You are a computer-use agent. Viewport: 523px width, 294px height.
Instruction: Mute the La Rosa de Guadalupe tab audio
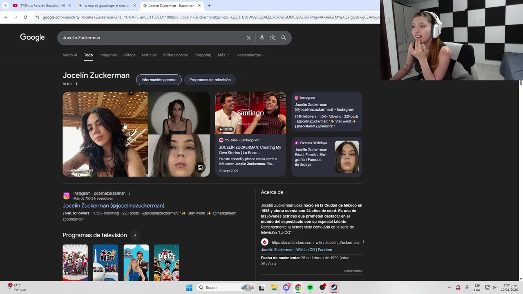[63, 6]
